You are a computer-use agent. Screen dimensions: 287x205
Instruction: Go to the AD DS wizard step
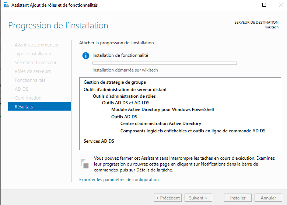pyautogui.click(x=21, y=89)
